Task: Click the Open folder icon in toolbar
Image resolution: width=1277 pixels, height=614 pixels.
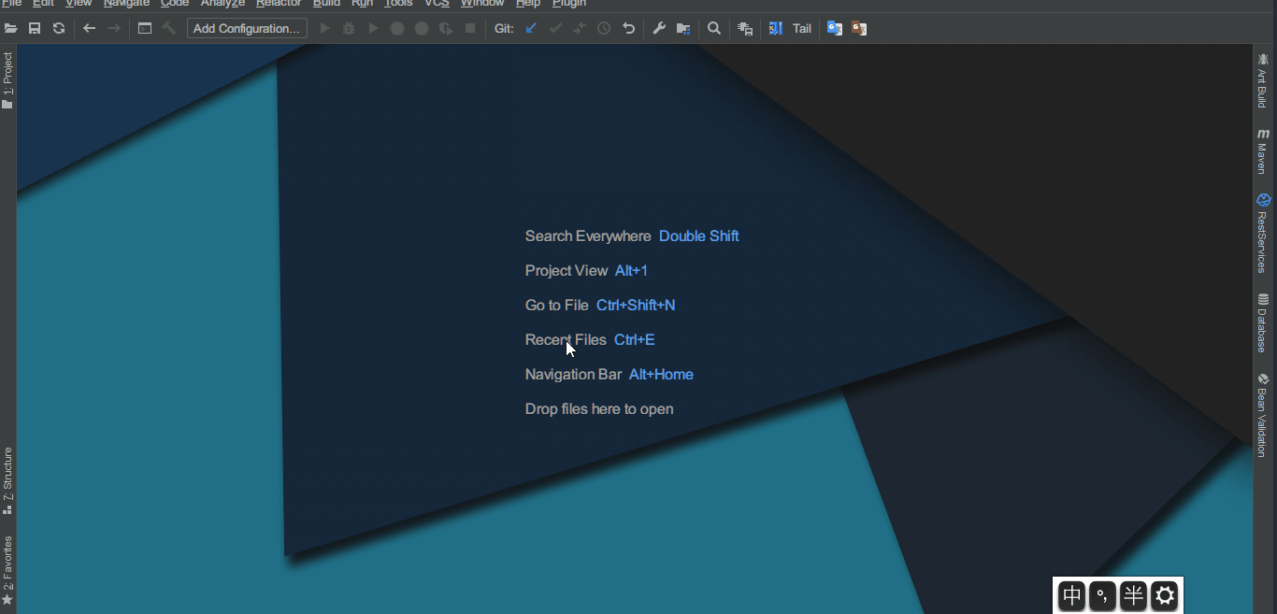Action: click(11, 28)
